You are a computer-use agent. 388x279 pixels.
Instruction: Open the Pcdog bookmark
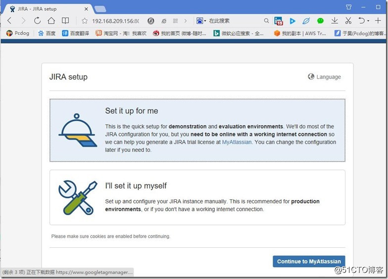click(x=18, y=33)
